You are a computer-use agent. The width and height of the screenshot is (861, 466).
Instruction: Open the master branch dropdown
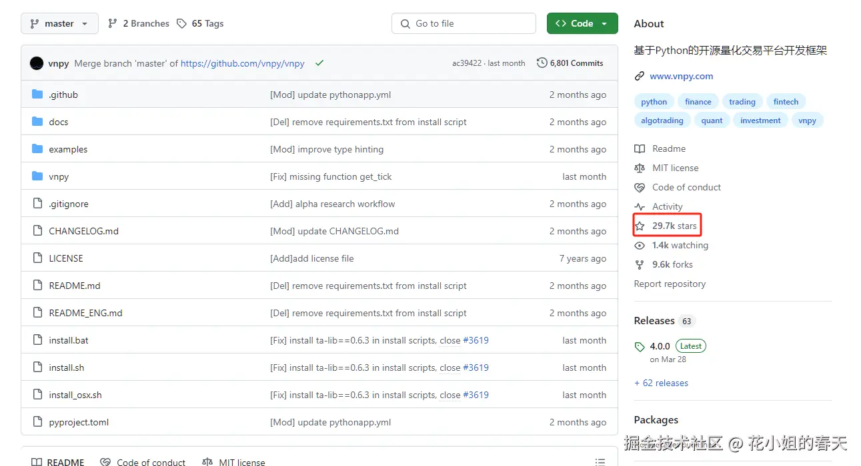click(59, 23)
